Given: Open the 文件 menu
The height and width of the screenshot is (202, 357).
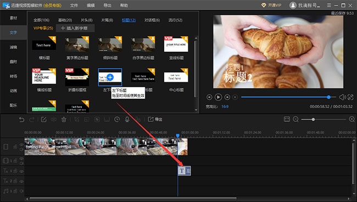Looking at the screenshot, I should click(x=74, y=5).
